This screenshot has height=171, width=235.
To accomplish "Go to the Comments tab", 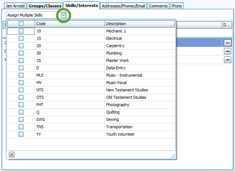I will pos(159,6).
